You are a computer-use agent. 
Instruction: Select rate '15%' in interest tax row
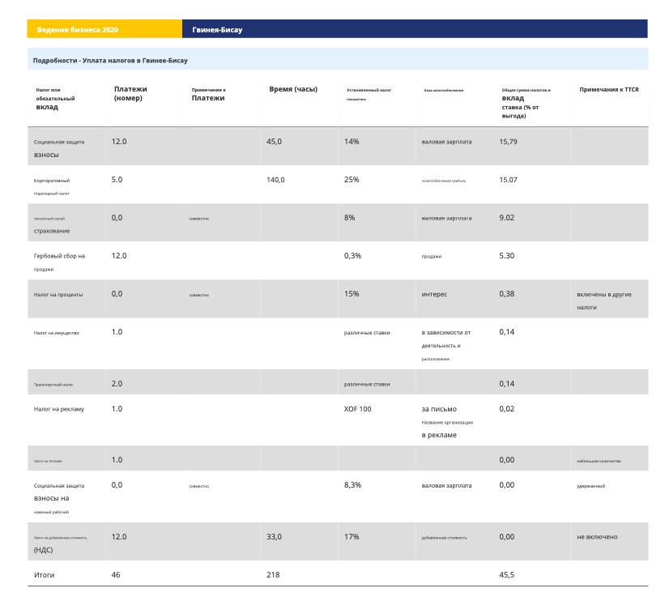point(352,294)
